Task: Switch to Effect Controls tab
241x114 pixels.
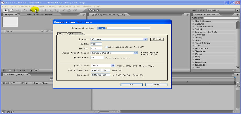Action: tap(40, 15)
